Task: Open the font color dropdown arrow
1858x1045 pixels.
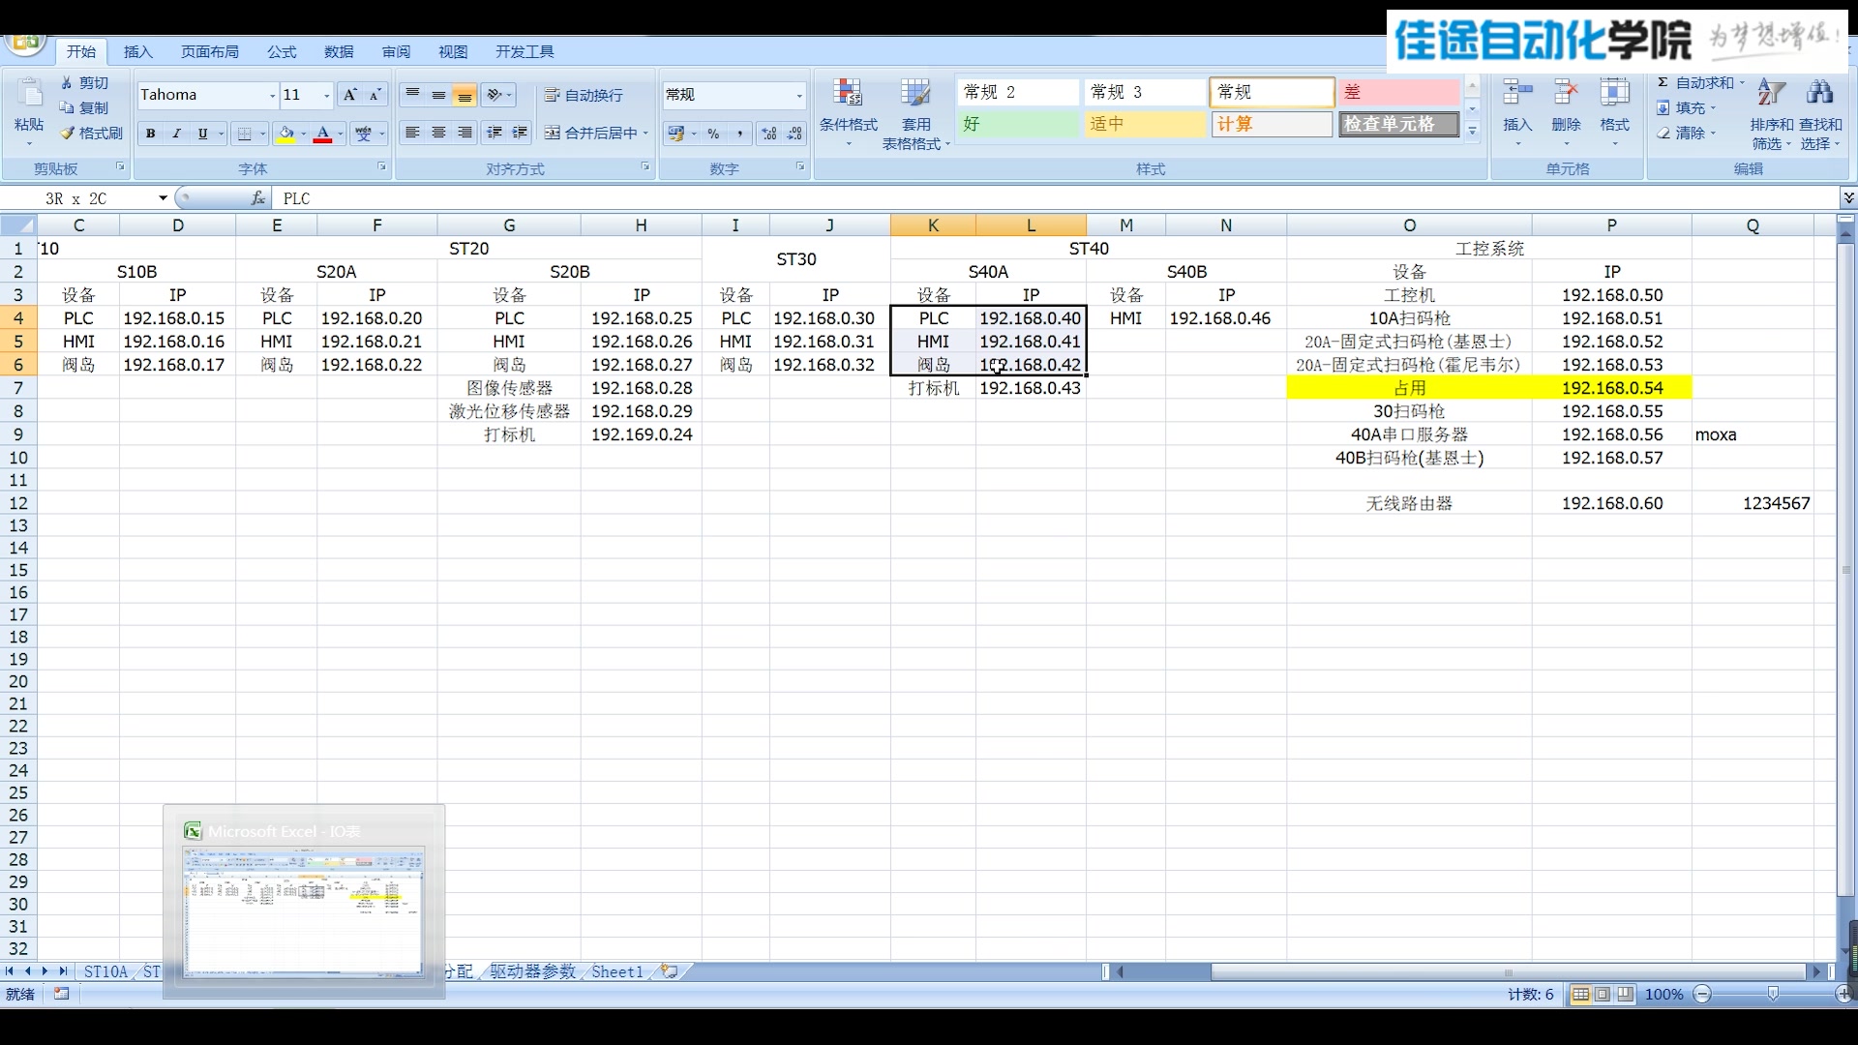Action: (x=340, y=134)
